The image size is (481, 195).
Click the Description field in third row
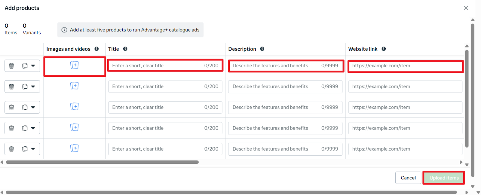(275, 107)
